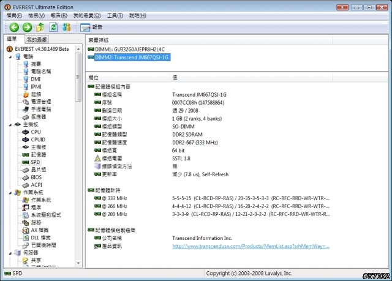Select the 已開機時間 tree item
This screenshot has height=281, width=392.
click(x=43, y=245)
